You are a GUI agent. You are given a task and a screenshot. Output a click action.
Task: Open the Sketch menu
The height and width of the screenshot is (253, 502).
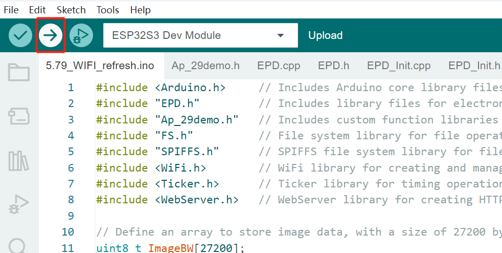(x=71, y=10)
